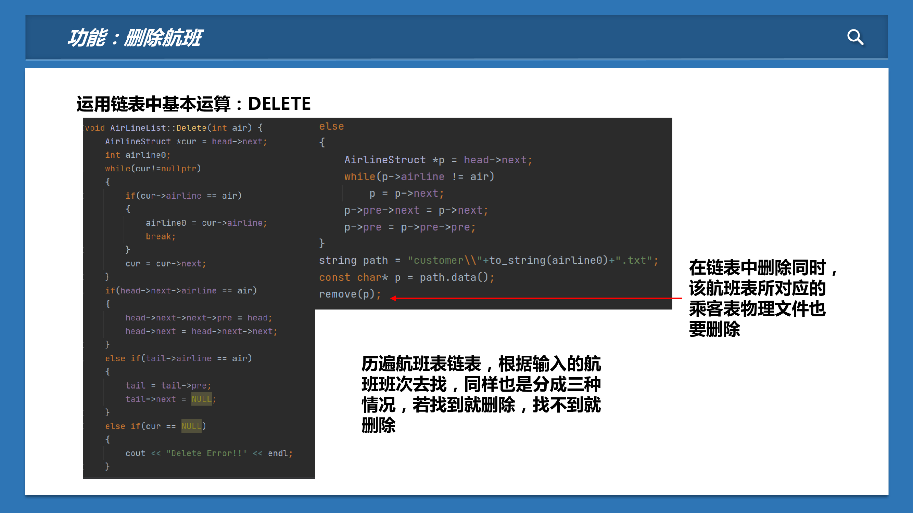
Task: Click the line head->next = head->next->next;
Action: point(201,331)
